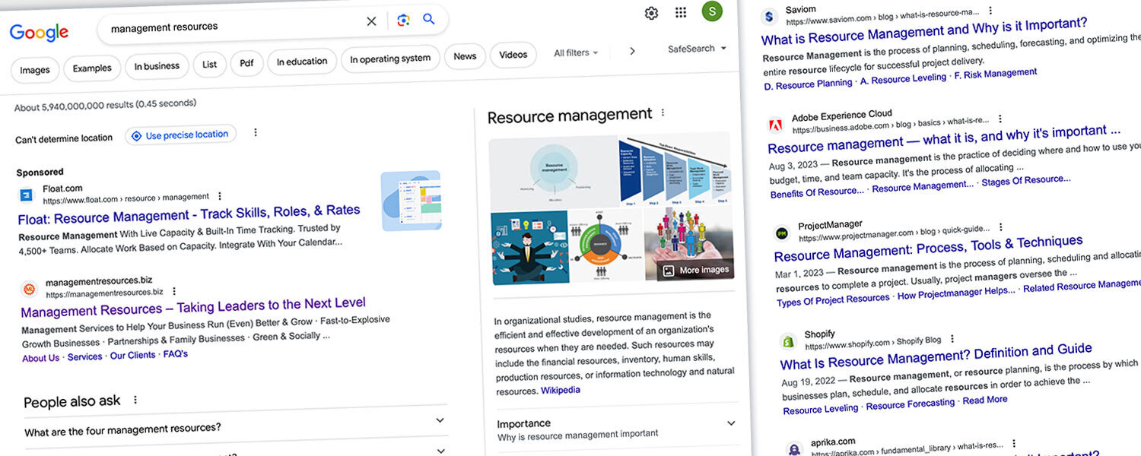This screenshot has height=456, width=1141.
Task: Open the F. Risk Management sitelink
Action: point(996,73)
